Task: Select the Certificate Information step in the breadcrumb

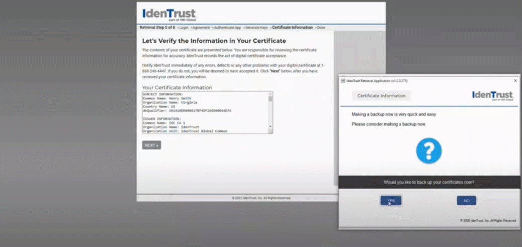Action: pyautogui.click(x=291, y=28)
